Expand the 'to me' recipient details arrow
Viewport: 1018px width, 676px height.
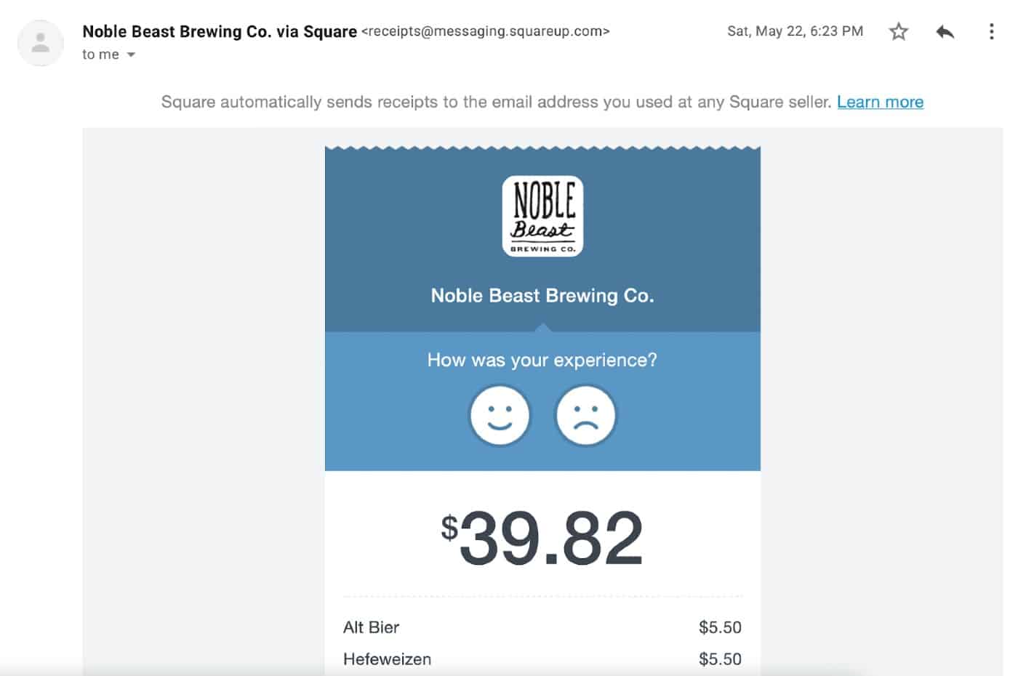click(x=131, y=55)
